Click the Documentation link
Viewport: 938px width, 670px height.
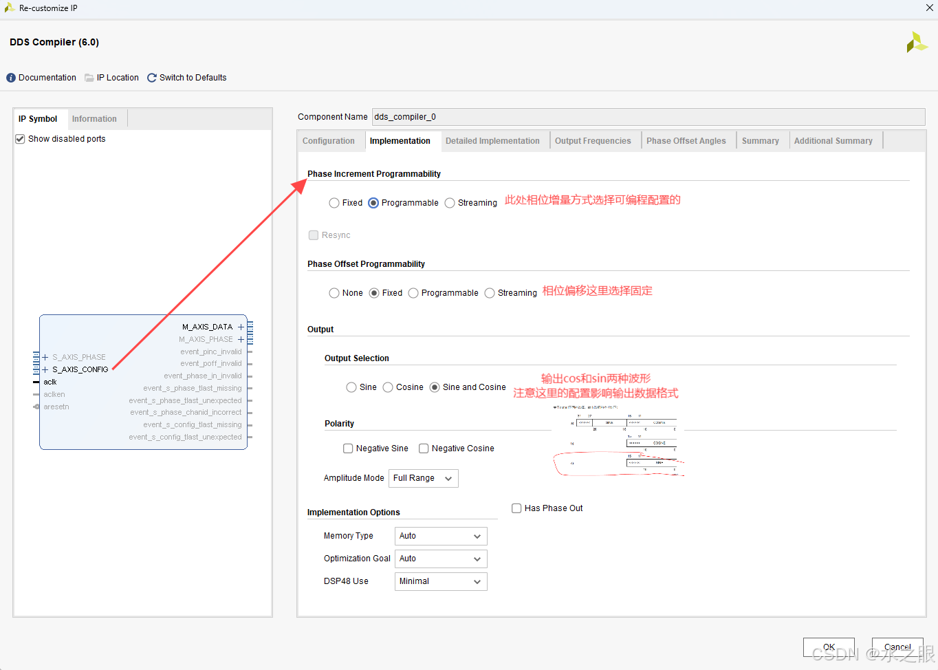47,78
